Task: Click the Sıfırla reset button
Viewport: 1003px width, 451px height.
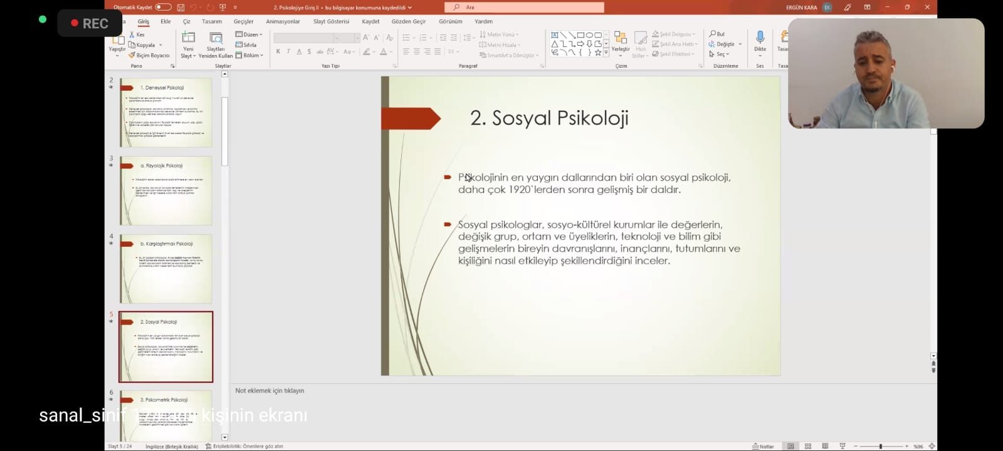Action: click(246, 44)
